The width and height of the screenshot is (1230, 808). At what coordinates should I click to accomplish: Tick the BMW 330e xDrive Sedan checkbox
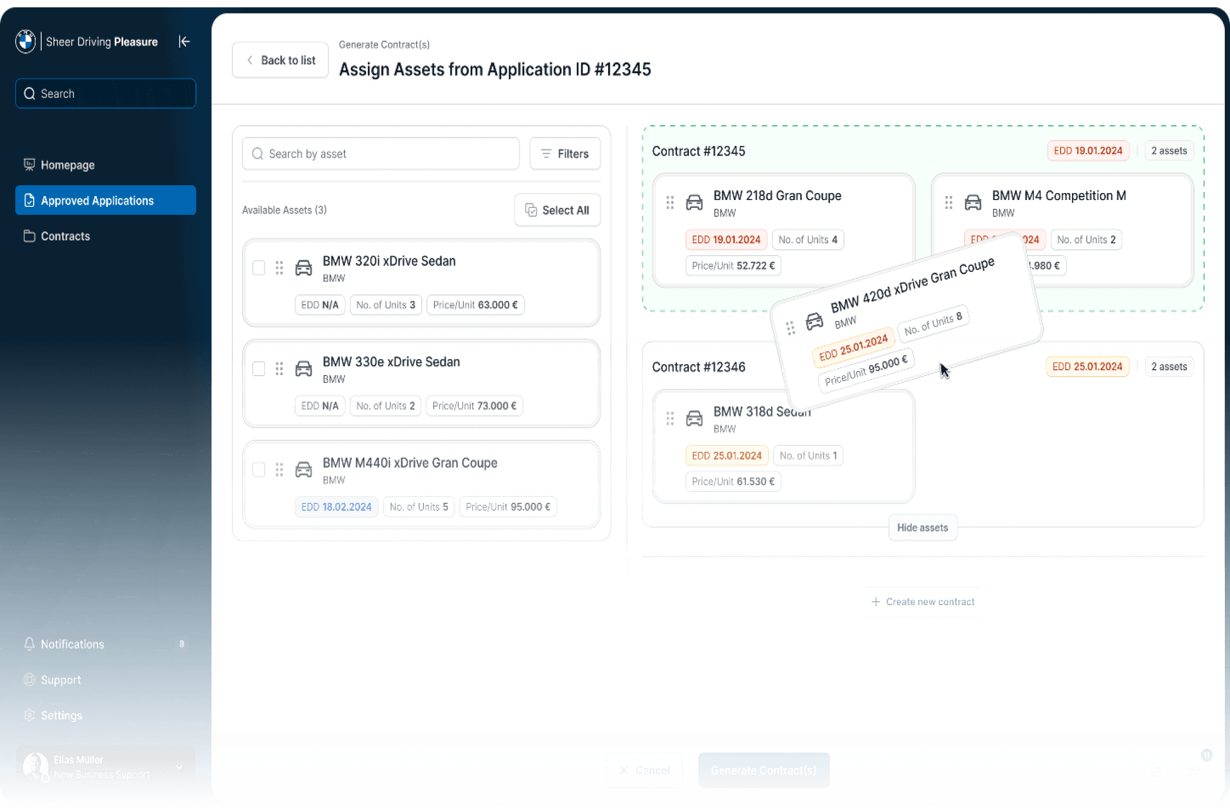259,369
